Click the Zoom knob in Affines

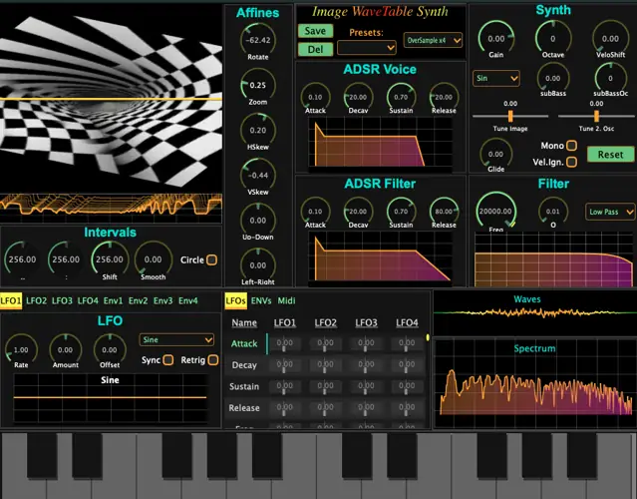click(259, 86)
